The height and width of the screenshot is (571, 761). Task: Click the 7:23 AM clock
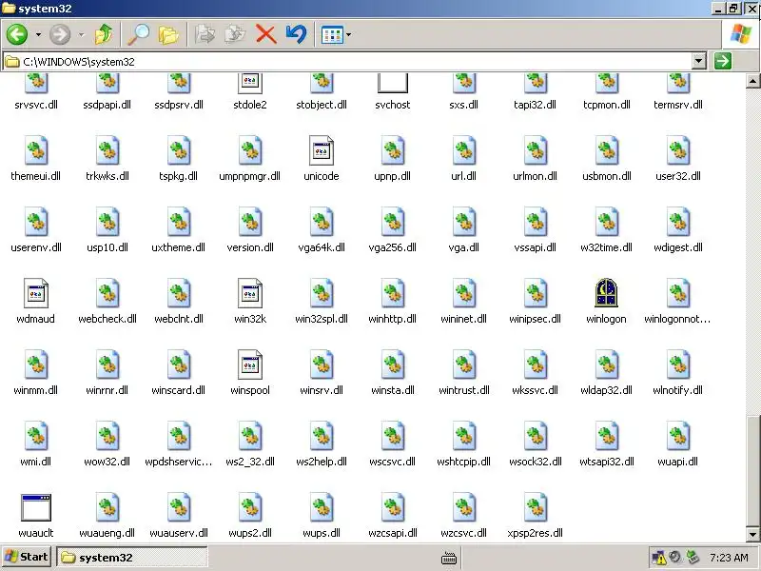[729, 558]
